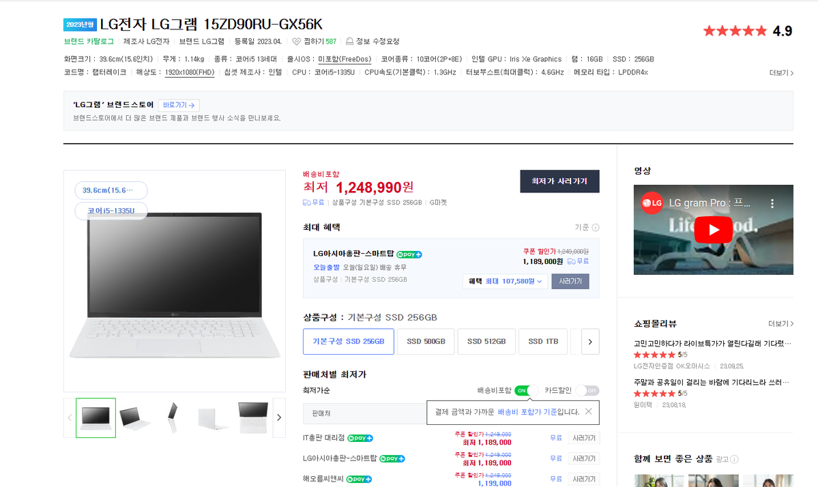Click the 배송비 포함가 기준 link in tooltip
Viewport: 818px width, 487px height.
tap(527, 412)
